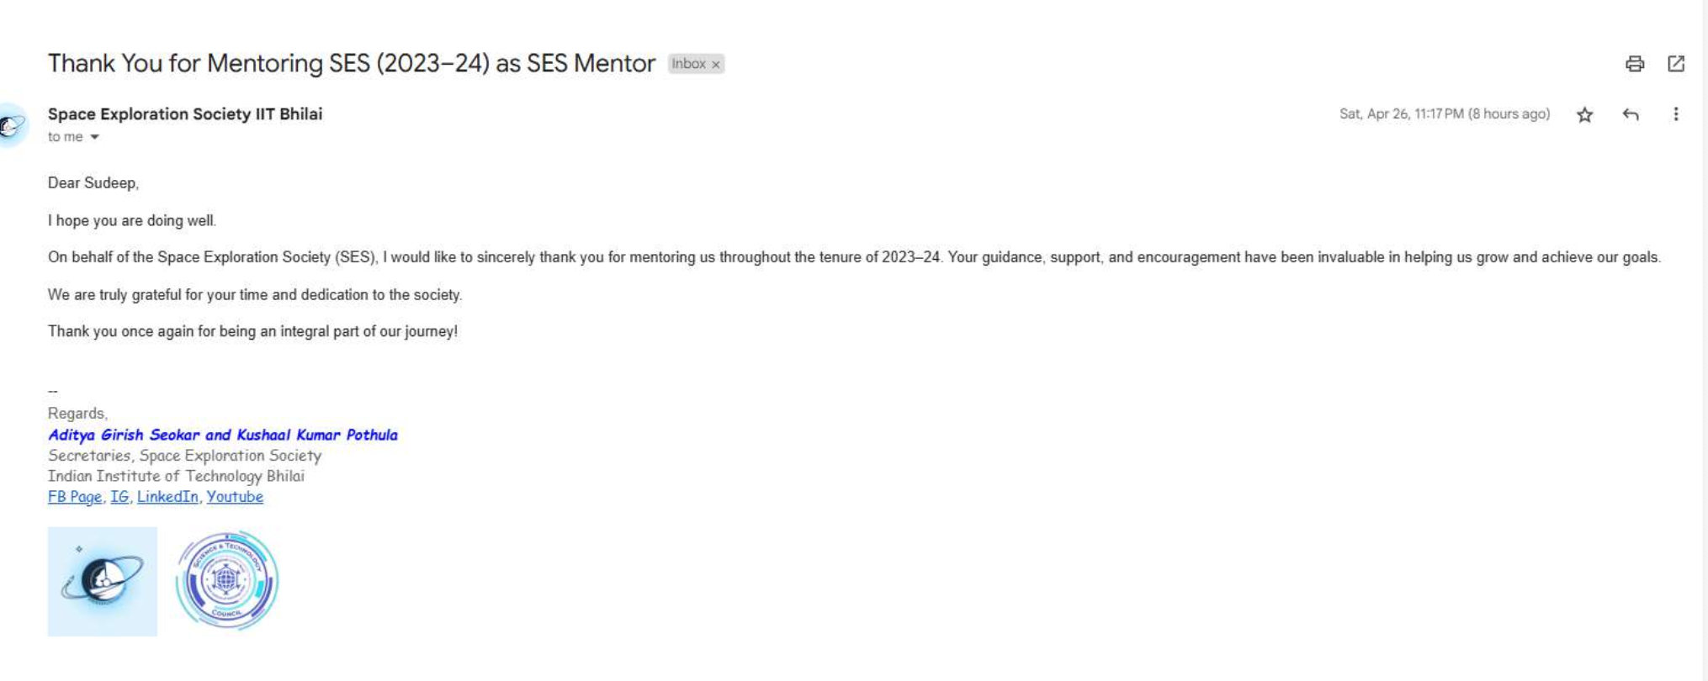This screenshot has height=681, width=1708.
Task: Expand the "to me" recipient details arrow
Action: click(x=94, y=137)
